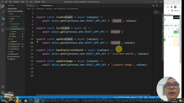Expand the public folder
The image size is (184, 103).
(12, 19)
